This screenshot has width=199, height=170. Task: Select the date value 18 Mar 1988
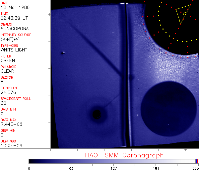click(12, 7)
